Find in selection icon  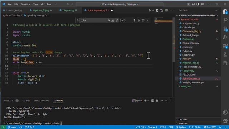coord(143,20)
